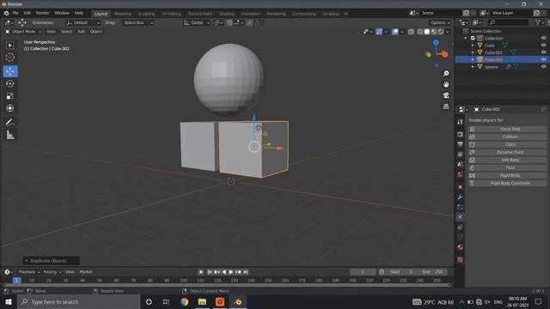
Task: Expand the Cube item in outliner
Action: click(x=473, y=45)
